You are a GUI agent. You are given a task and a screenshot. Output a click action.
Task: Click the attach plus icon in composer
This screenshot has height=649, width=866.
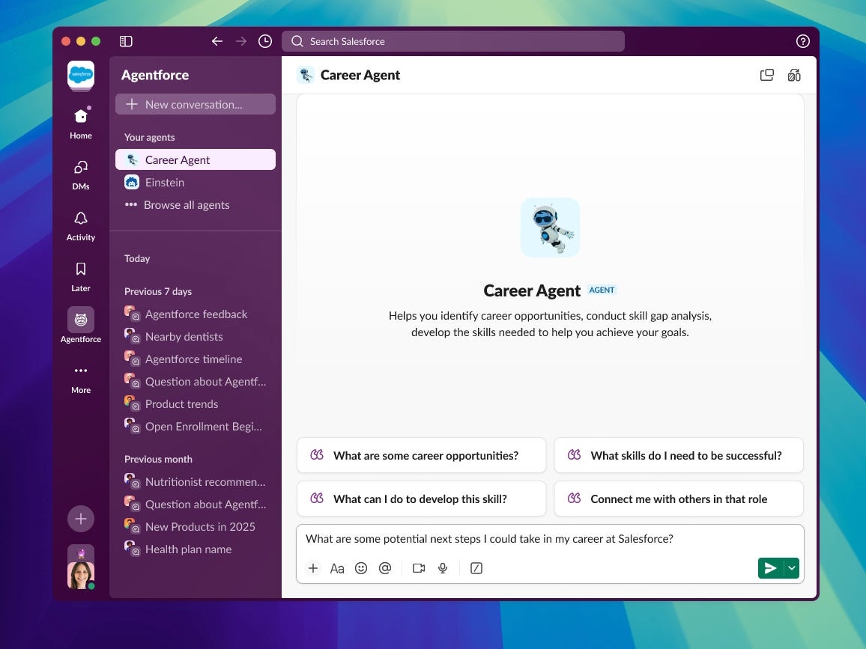(313, 568)
